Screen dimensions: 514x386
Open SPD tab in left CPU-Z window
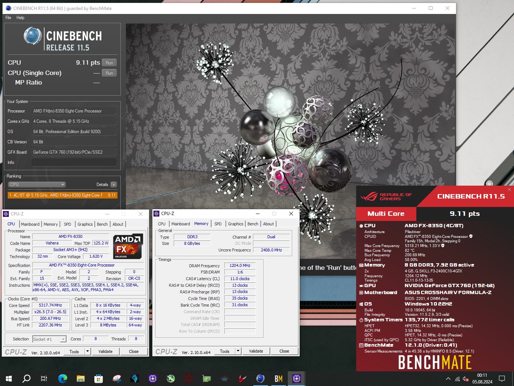point(68,224)
